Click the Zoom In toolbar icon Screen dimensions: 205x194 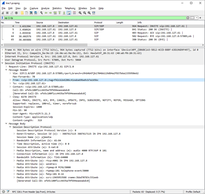(80, 13)
